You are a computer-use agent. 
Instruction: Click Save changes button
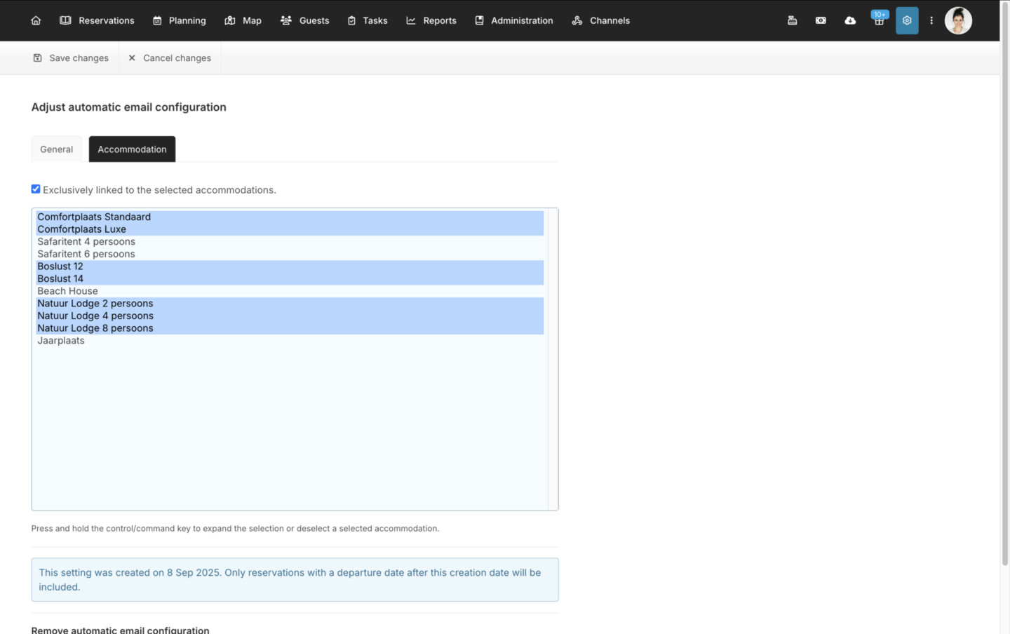coord(71,58)
